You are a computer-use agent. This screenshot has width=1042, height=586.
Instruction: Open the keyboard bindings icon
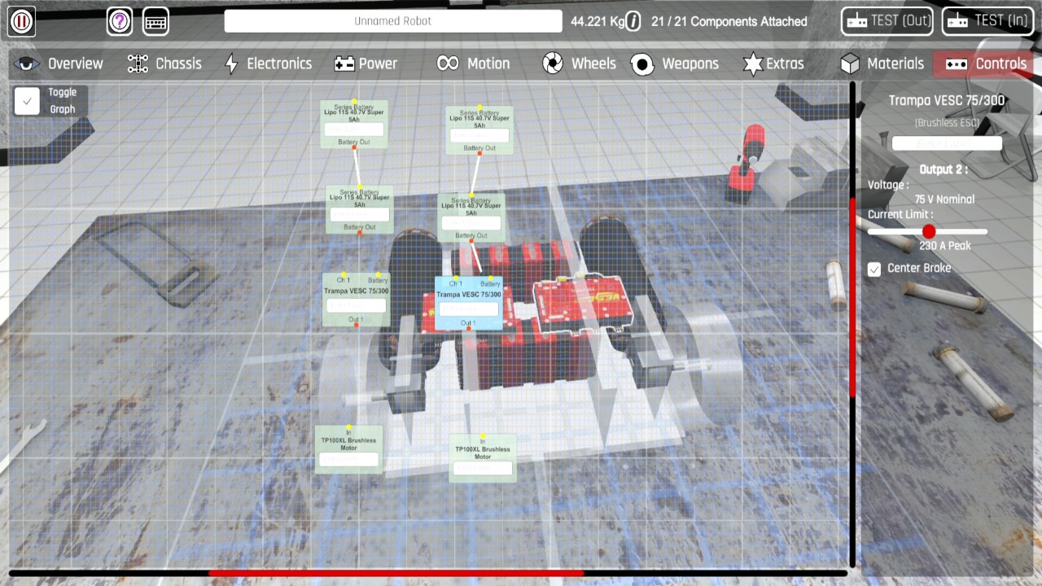155,21
